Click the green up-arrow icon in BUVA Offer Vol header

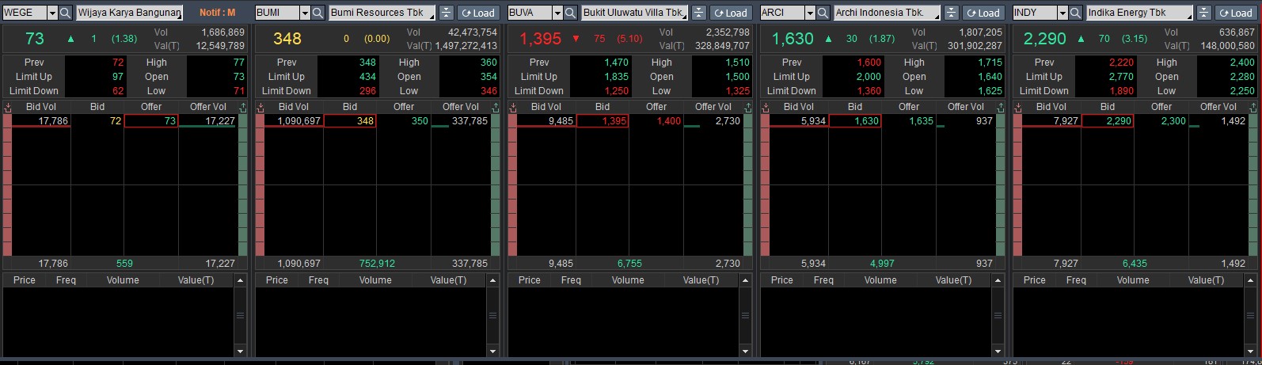[x=748, y=107]
